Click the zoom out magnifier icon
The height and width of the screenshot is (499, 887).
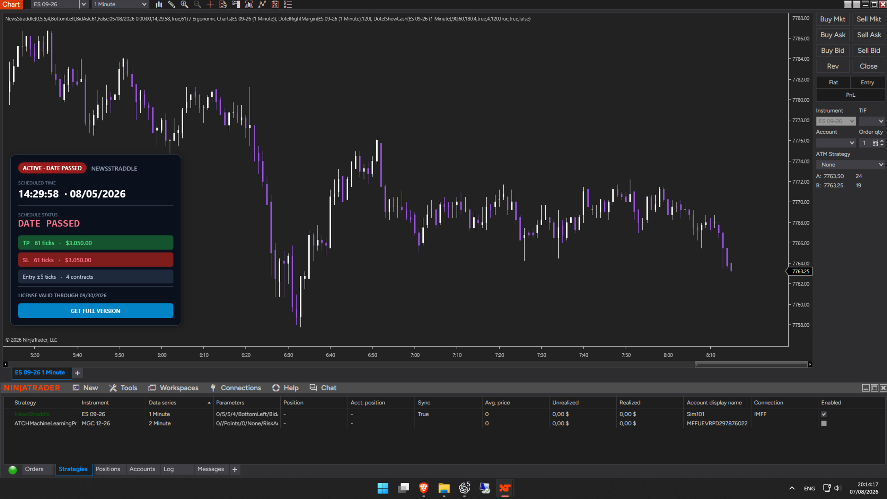[x=197, y=5]
